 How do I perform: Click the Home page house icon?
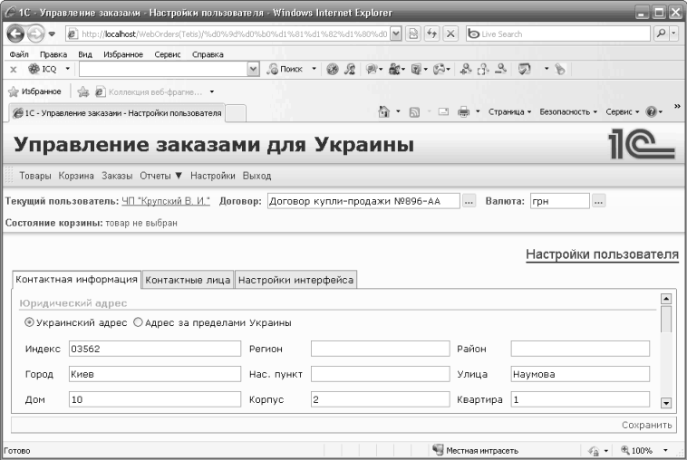pyautogui.click(x=383, y=111)
